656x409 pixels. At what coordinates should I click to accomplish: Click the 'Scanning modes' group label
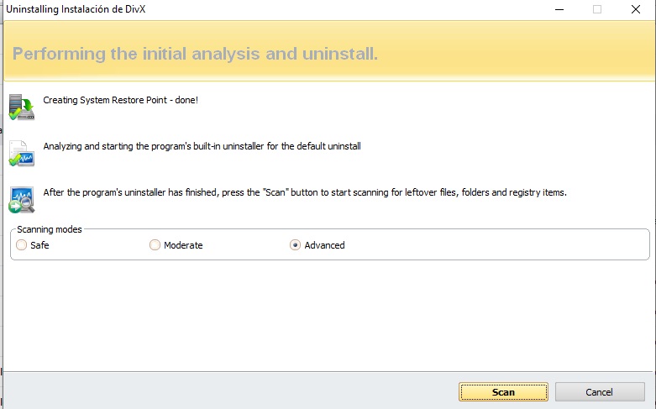pos(50,229)
